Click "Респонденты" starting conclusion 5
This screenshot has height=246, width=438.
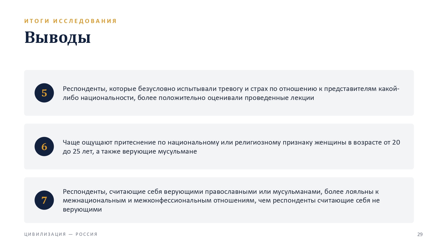pos(85,89)
